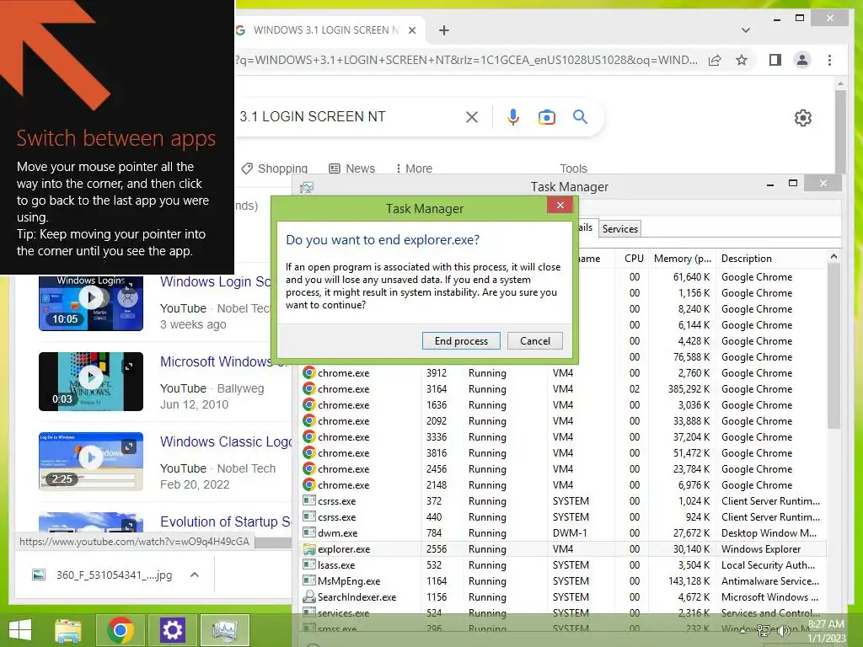Open File Explorer from the taskbar
This screenshot has width=863, height=647.
(67, 630)
